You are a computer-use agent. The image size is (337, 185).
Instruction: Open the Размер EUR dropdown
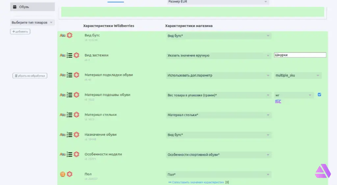[218, 2]
